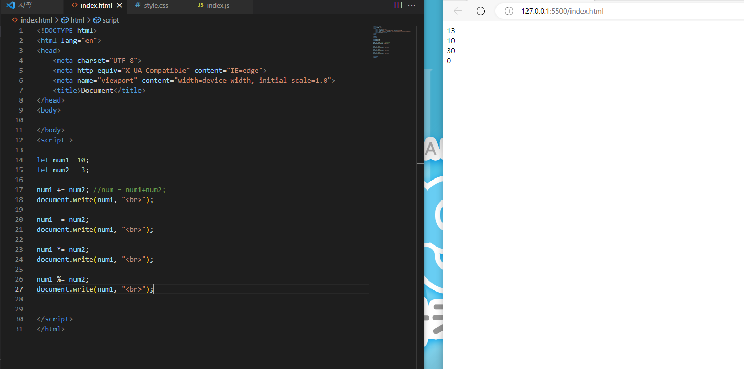Click the closing </script> tag
Screen dimensions: 744x369
click(x=55, y=319)
